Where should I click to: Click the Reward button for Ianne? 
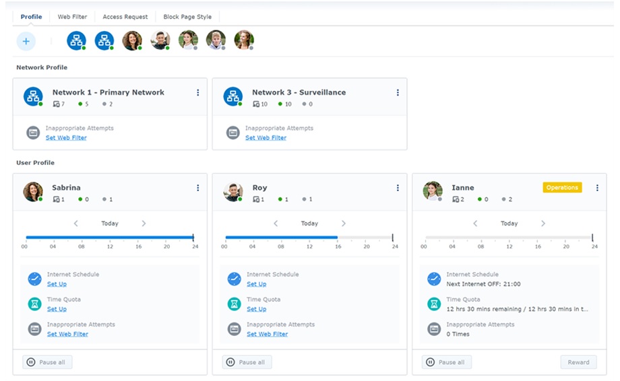click(578, 362)
